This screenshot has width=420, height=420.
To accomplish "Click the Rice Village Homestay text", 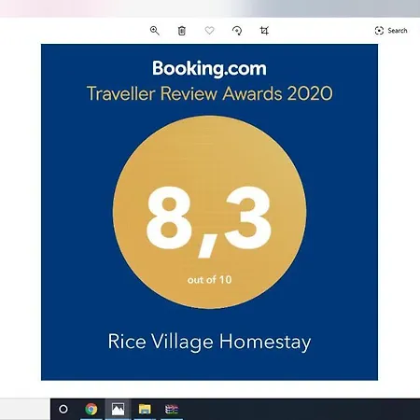I will tap(209, 342).
